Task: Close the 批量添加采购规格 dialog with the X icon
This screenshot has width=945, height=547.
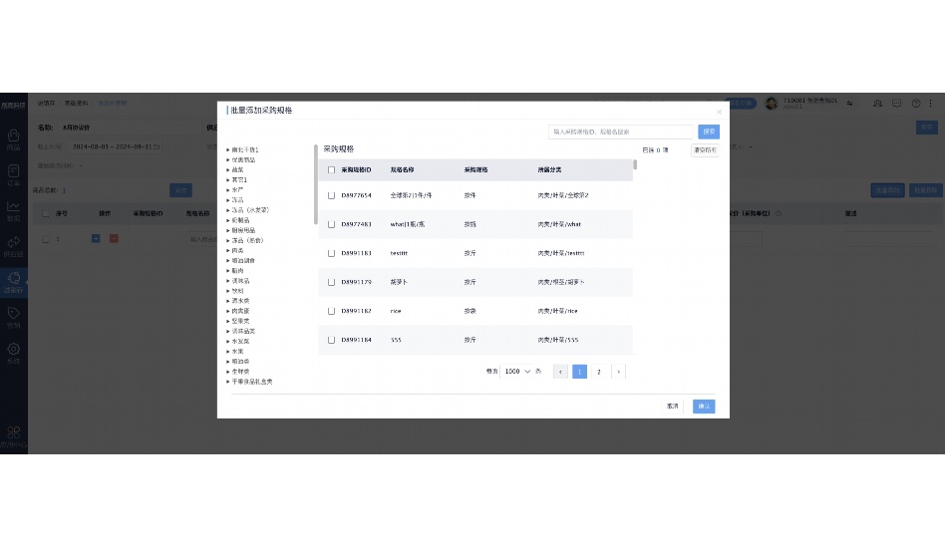Action: [719, 112]
